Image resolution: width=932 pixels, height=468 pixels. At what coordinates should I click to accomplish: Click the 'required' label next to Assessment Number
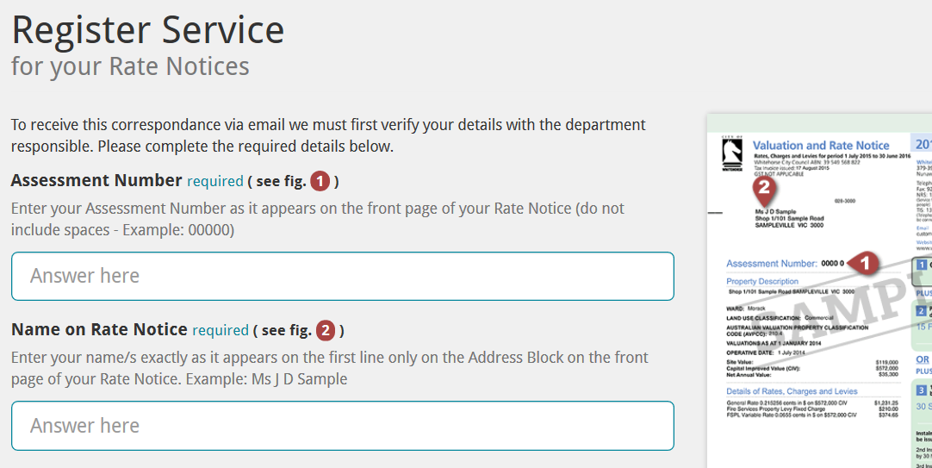[x=215, y=181]
